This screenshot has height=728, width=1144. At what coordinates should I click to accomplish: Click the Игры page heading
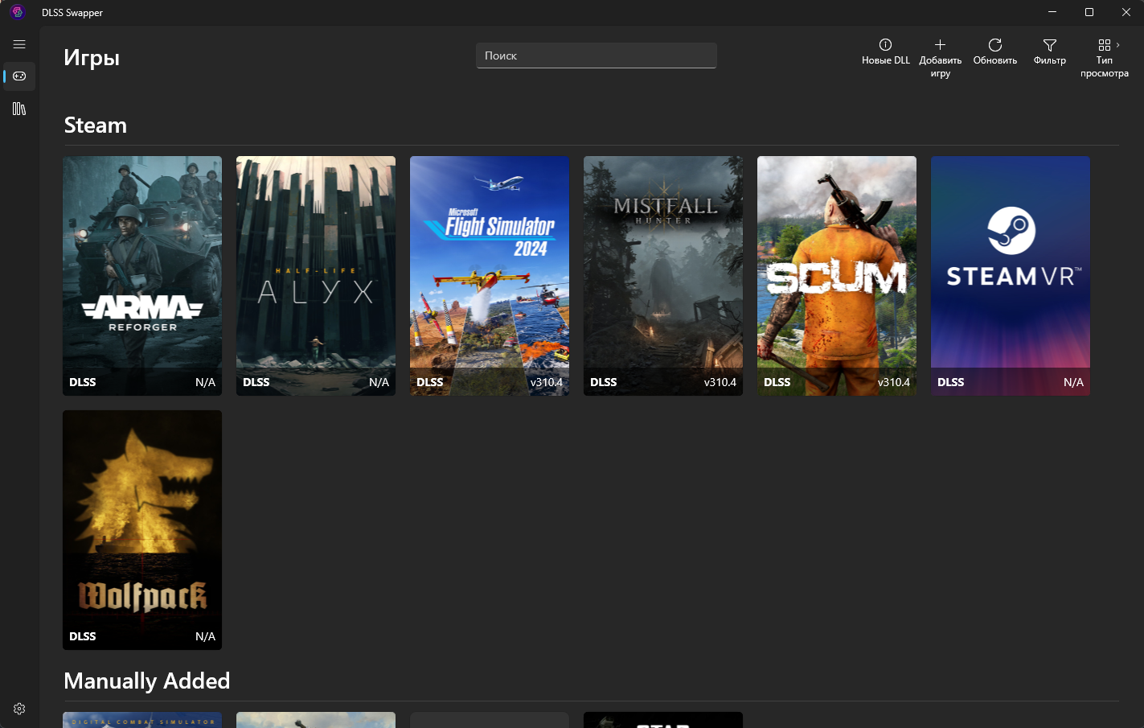[x=92, y=58]
